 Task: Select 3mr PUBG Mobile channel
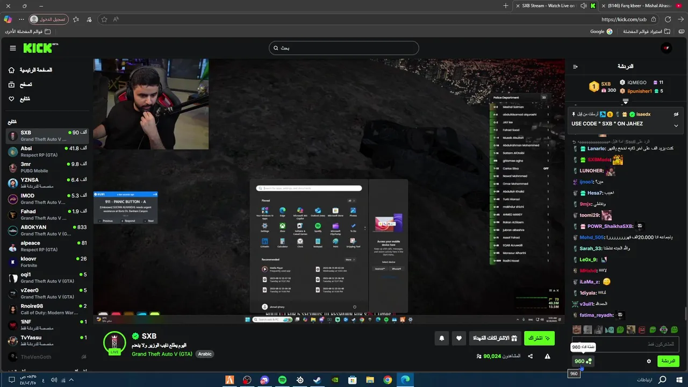coord(47,167)
